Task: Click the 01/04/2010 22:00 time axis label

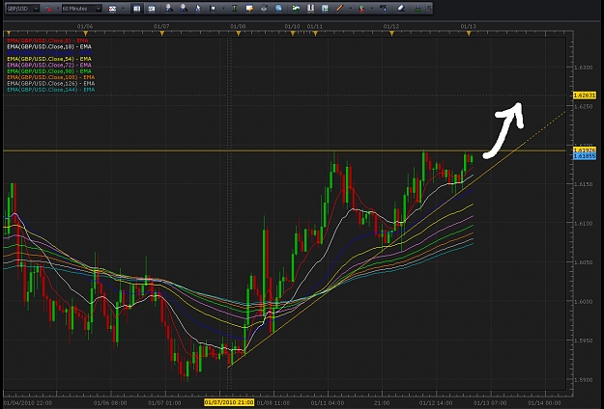Action: 27,403
